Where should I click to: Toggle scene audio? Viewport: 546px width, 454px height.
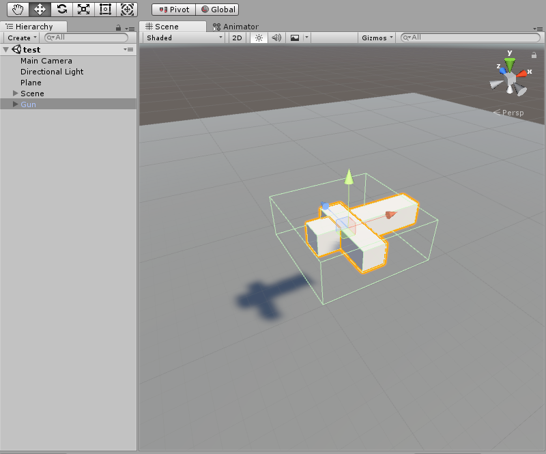pos(276,38)
